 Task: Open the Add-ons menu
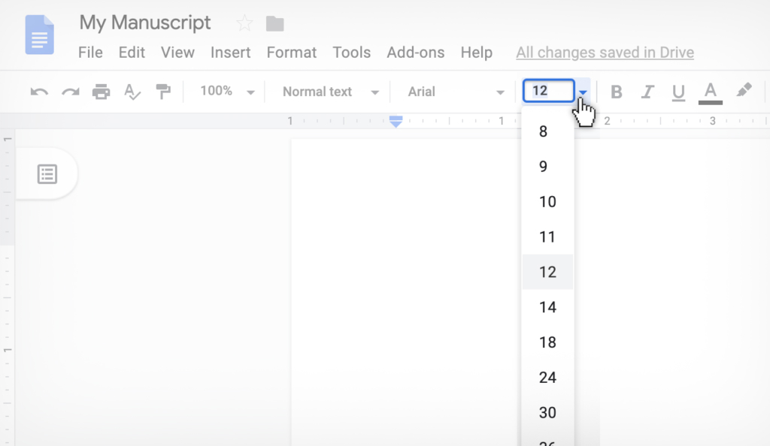point(416,53)
